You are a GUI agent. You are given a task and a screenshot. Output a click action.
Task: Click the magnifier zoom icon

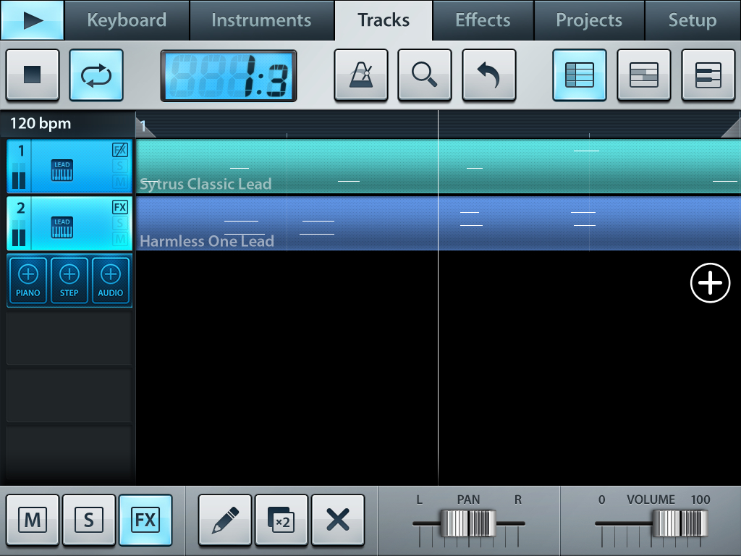pyautogui.click(x=425, y=75)
